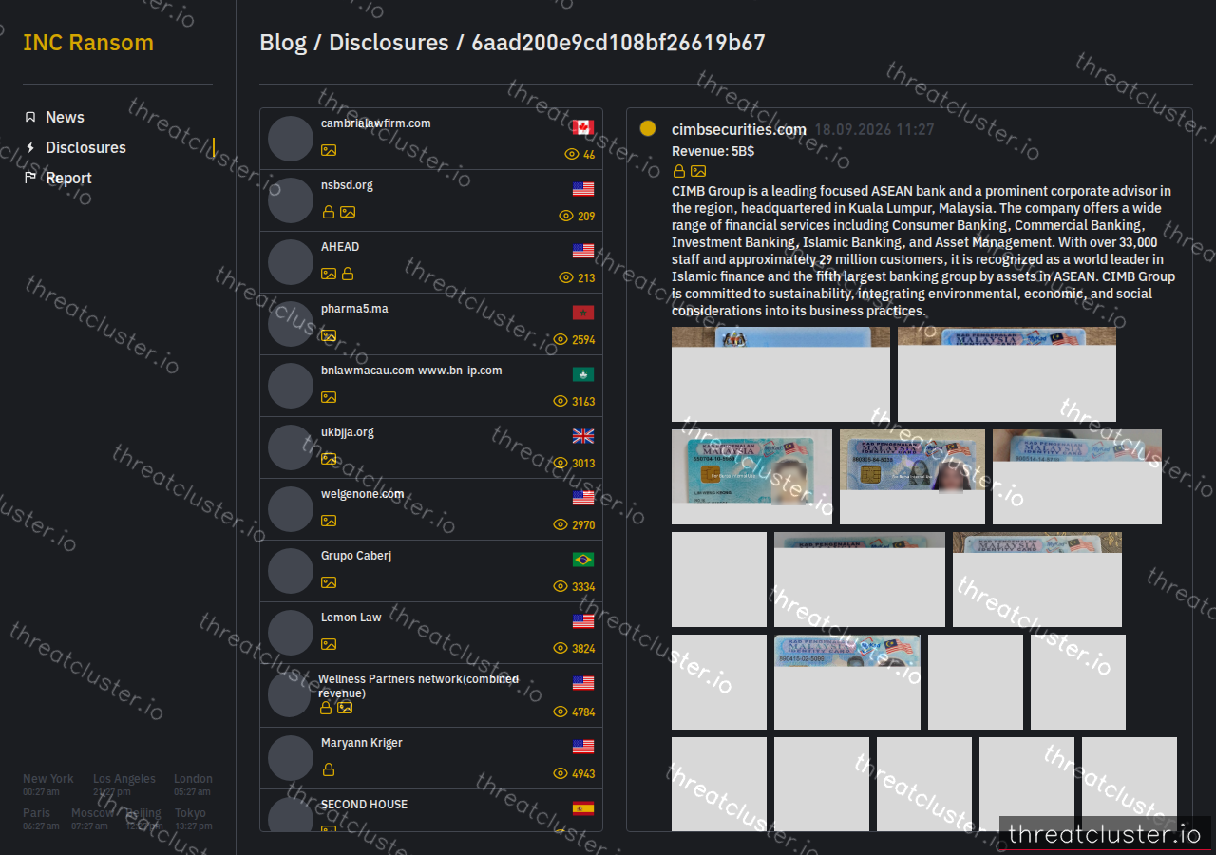The width and height of the screenshot is (1216, 855).
Task: Select the Grupo Caberj entry
Action: [x=431, y=571]
